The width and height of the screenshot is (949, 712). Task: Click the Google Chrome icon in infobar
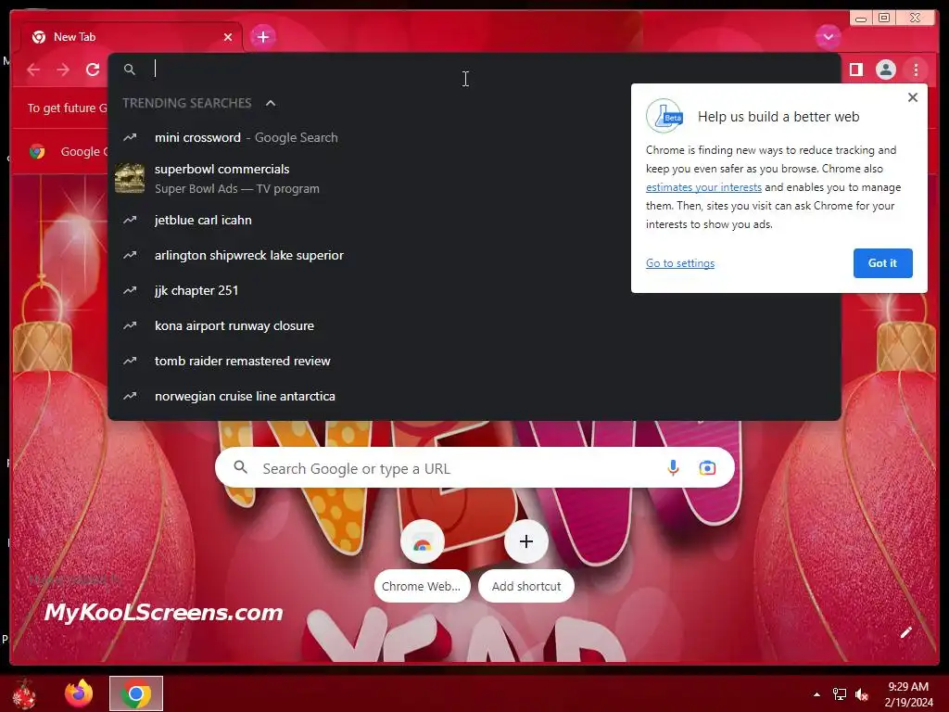click(37, 151)
